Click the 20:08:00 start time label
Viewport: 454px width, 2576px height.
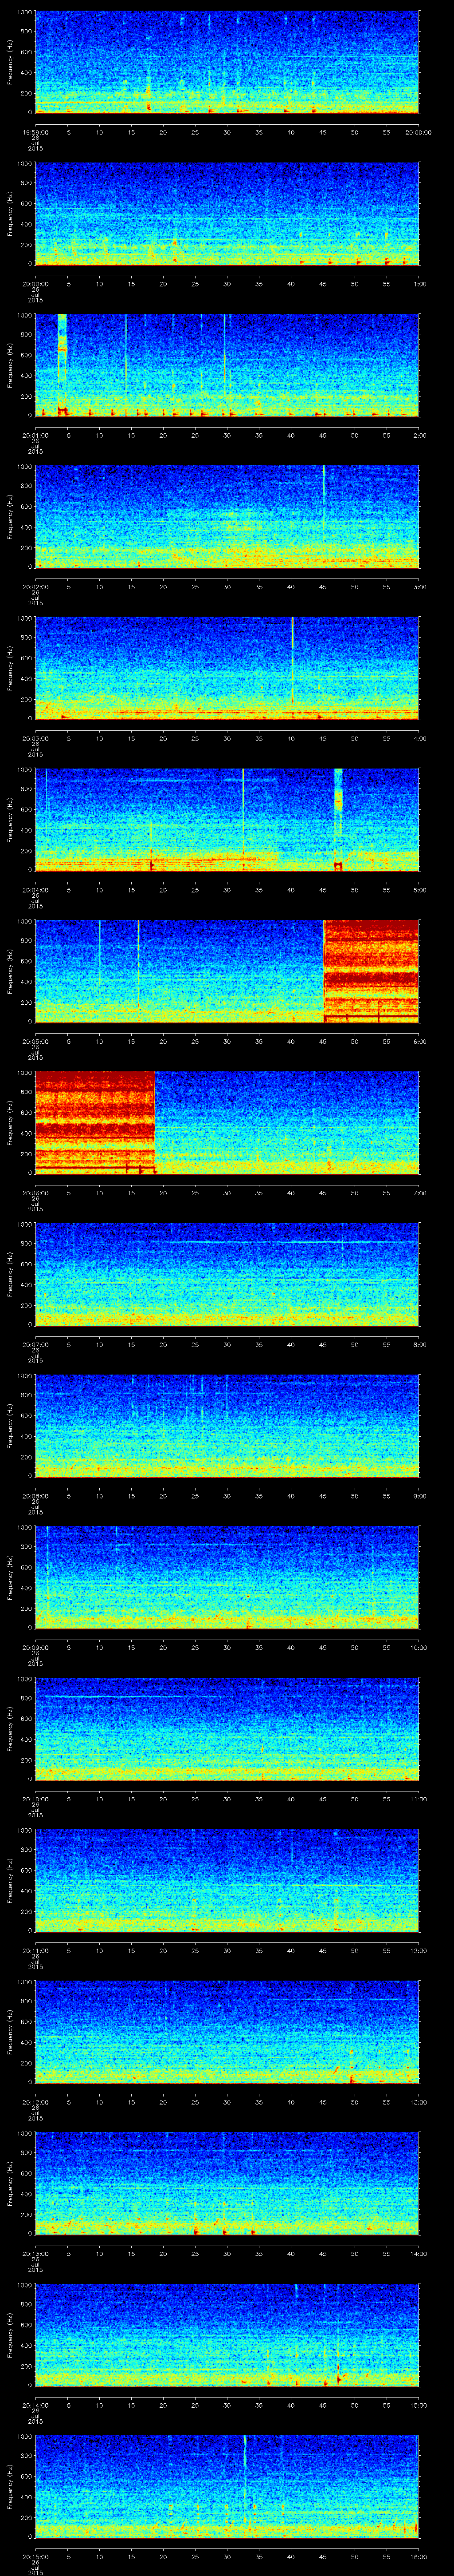[35, 1495]
